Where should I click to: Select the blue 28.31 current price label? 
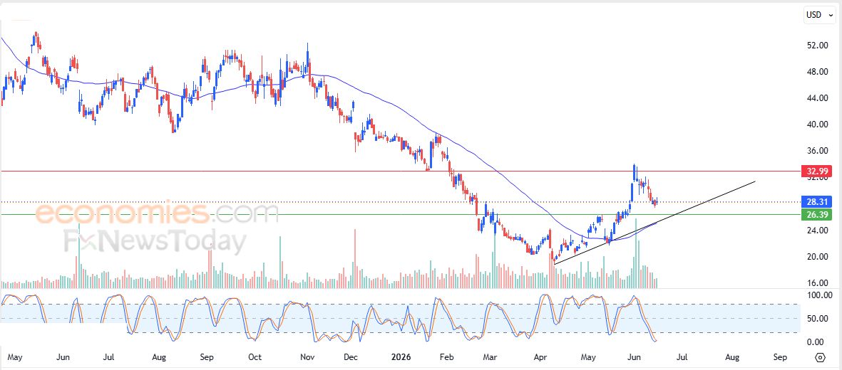click(817, 202)
